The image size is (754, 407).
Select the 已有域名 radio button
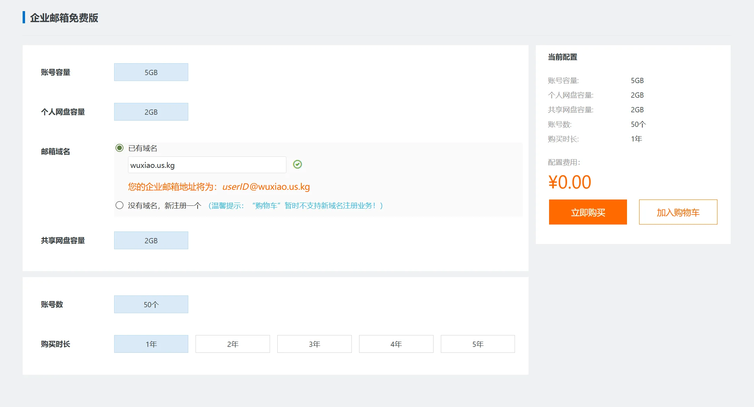pos(119,148)
